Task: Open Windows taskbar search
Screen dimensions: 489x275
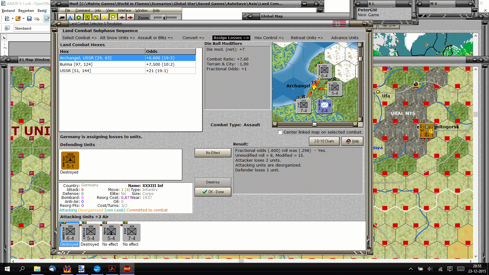Action: [x=22, y=269]
